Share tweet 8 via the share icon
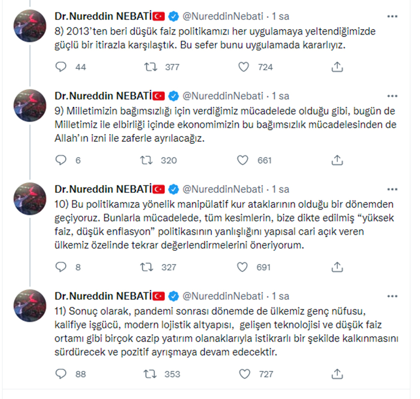Image resolution: width=420 pixels, height=399 pixels. tap(337, 67)
